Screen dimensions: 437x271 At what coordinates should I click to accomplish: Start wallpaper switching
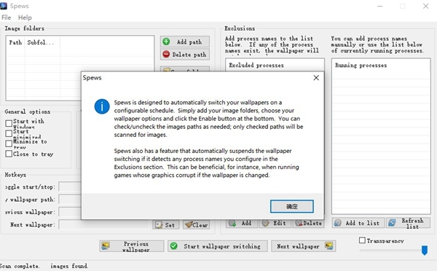[x=217, y=246]
